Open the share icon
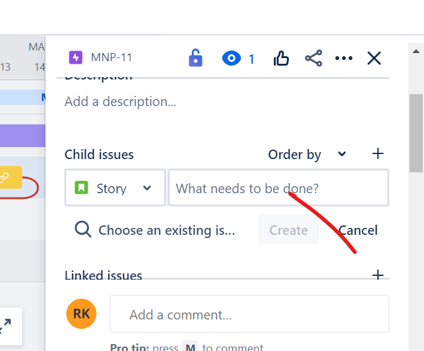This screenshot has height=351, width=424. coord(314,58)
